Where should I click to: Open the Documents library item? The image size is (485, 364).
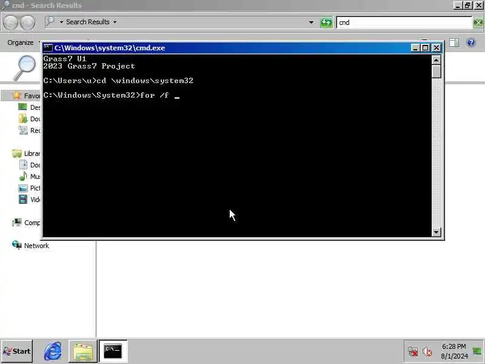click(29, 165)
